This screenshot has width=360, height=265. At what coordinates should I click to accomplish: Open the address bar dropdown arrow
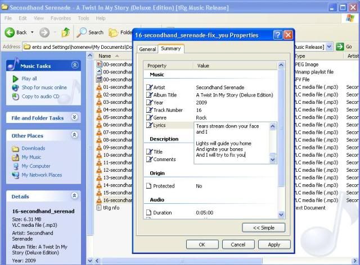coord(329,47)
